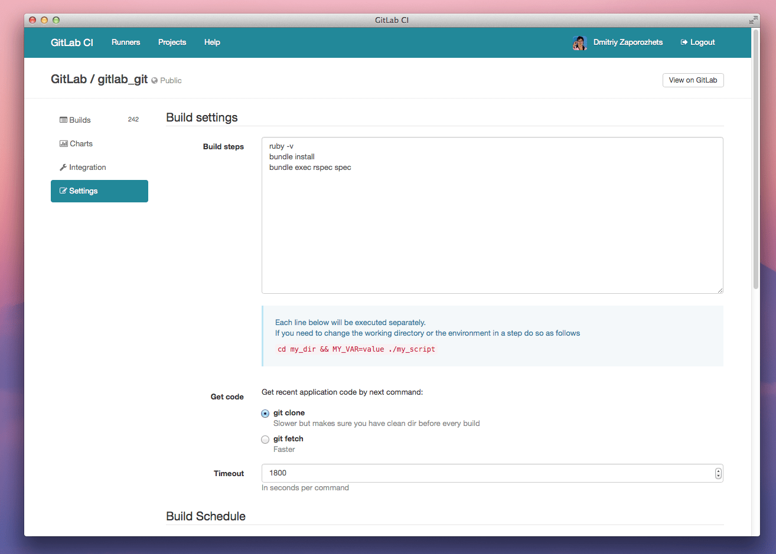Click the 'In seconds per command' hint
The width and height of the screenshot is (776, 554).
click(x=305, y=488)
